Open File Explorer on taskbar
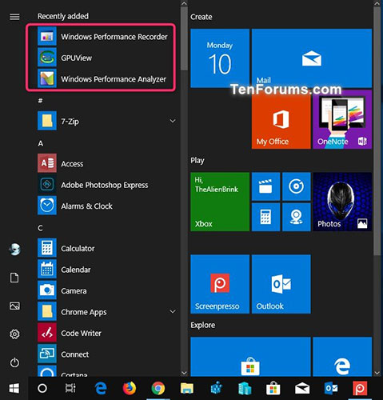Viewport: 383px width, 400px height. pyautogui.click(x=187, y=388)
